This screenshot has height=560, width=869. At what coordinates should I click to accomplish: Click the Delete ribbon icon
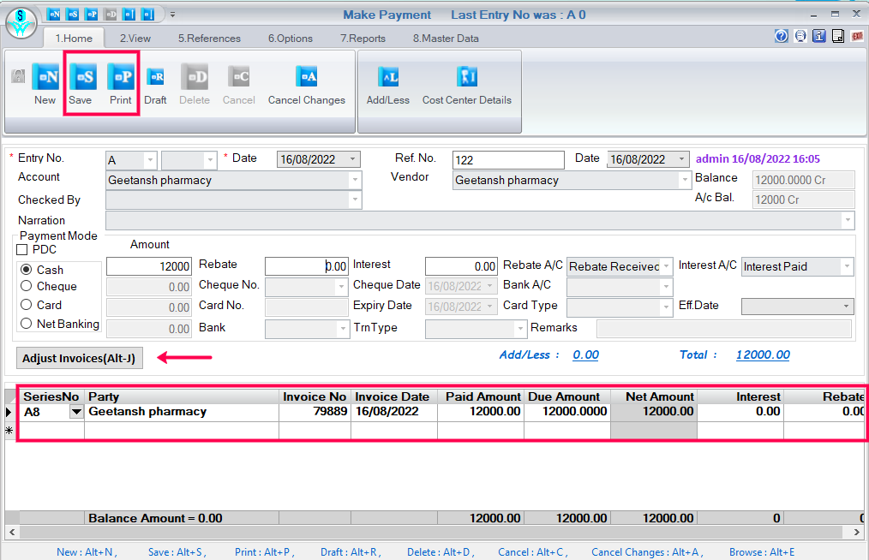[x=195, y=76]
